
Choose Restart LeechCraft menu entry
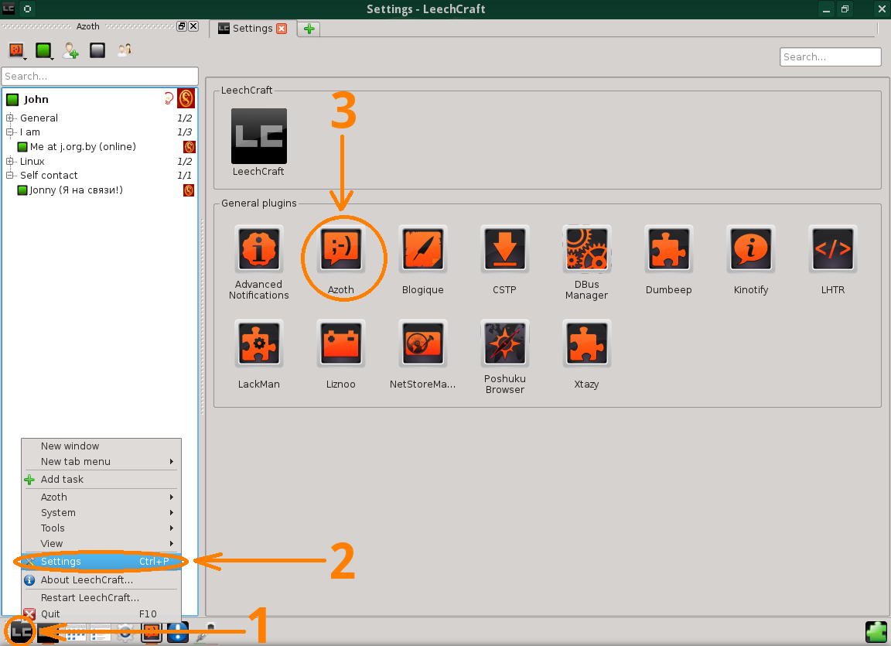(101, 598)
